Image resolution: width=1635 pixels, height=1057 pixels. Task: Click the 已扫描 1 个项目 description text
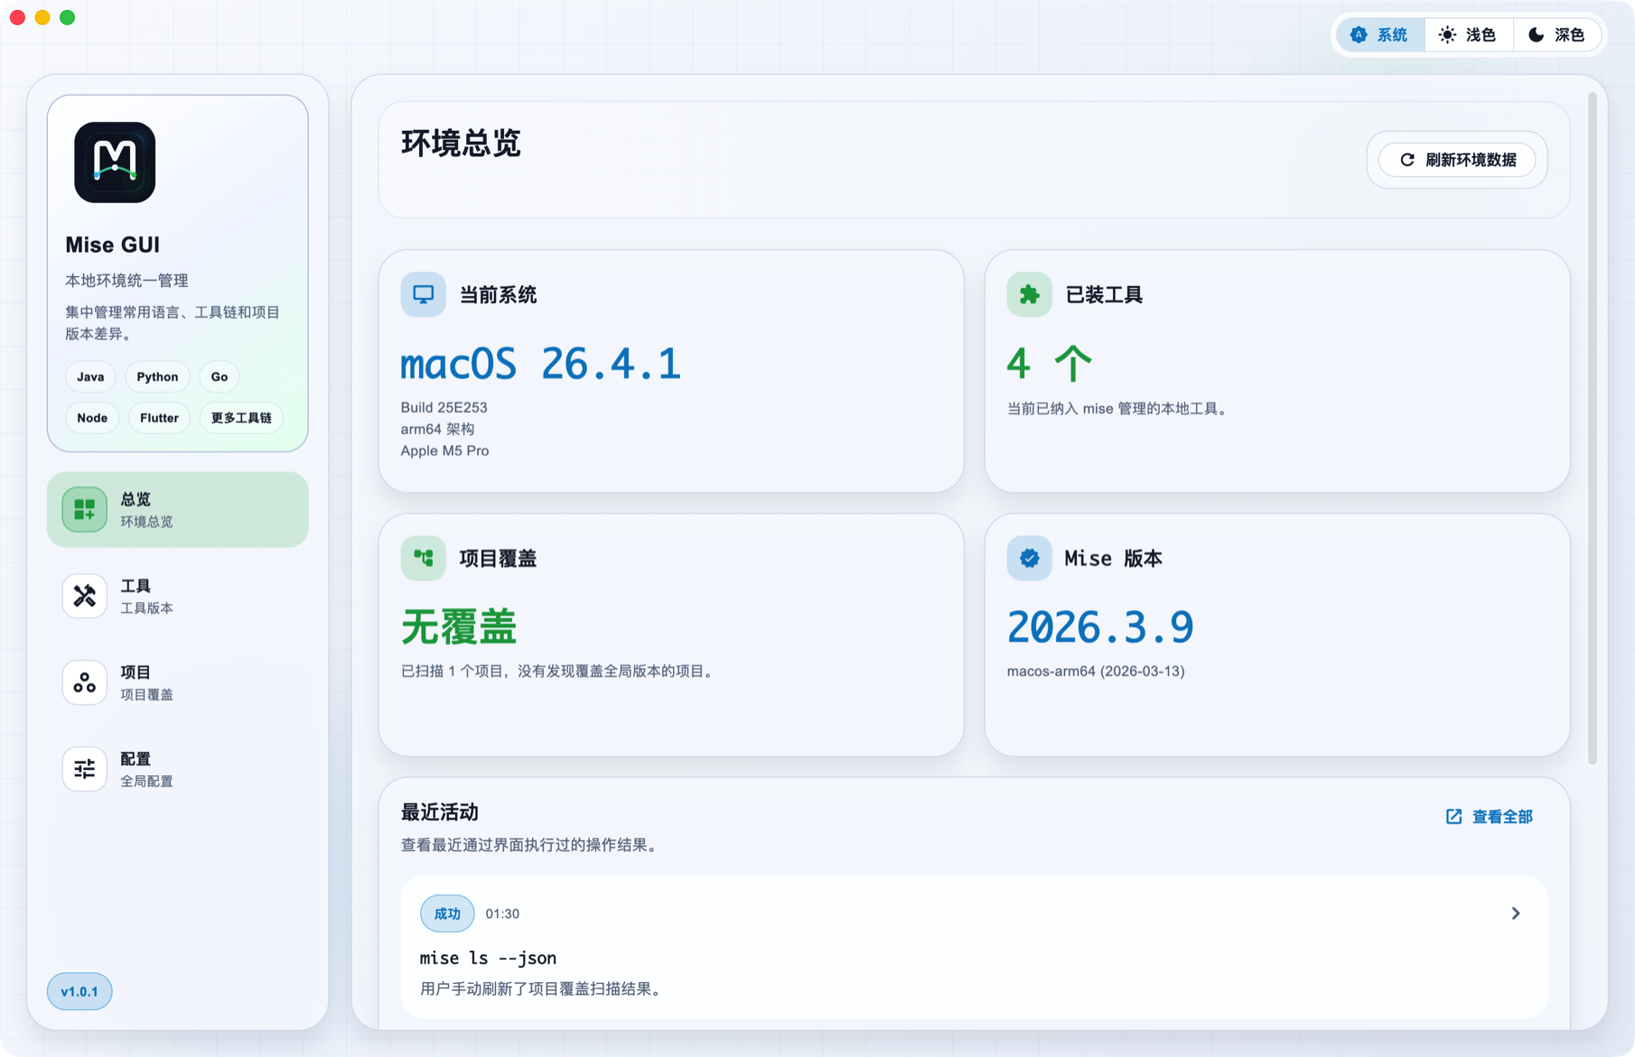(x=559, y=671)
